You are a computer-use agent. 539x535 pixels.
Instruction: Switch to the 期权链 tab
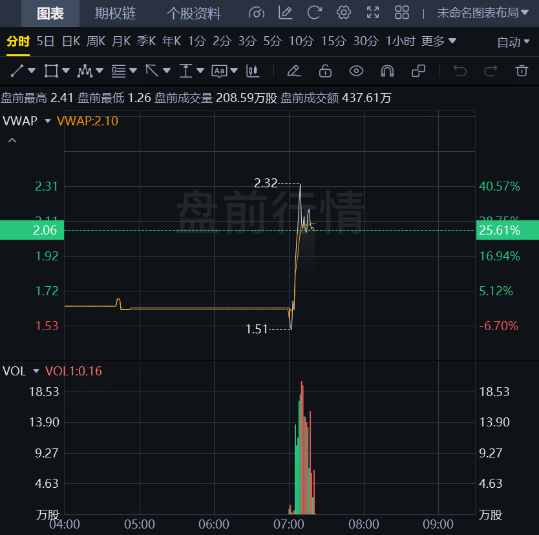coord(115,13)
